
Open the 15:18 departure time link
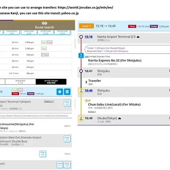89,37
